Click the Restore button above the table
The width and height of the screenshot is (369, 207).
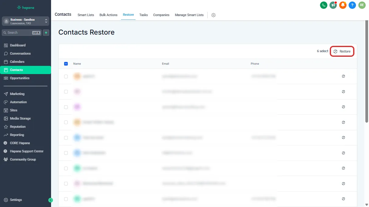click(x=342, y=51)
